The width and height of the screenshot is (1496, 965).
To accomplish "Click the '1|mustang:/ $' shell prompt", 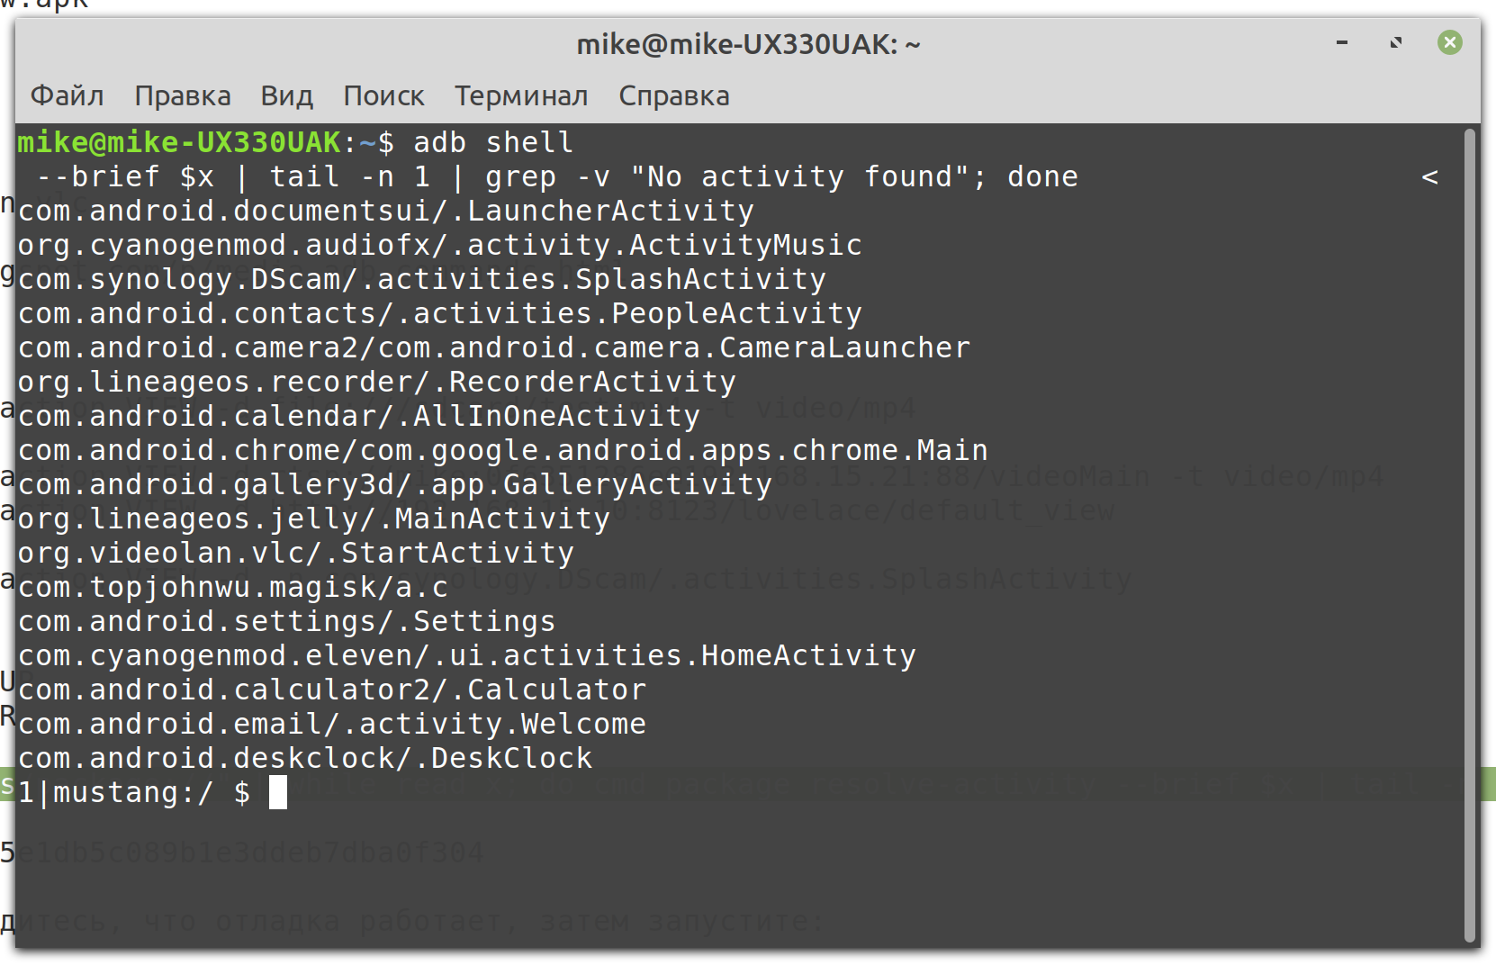I will [134, 792].
